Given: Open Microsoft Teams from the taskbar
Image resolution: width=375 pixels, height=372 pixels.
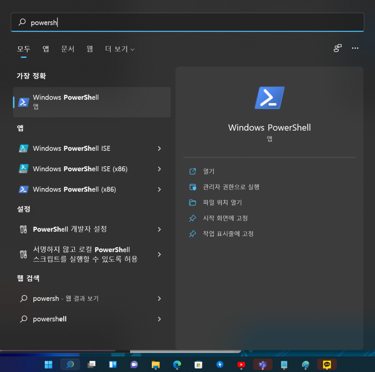Looking at the screenshot, I should 262,365.
